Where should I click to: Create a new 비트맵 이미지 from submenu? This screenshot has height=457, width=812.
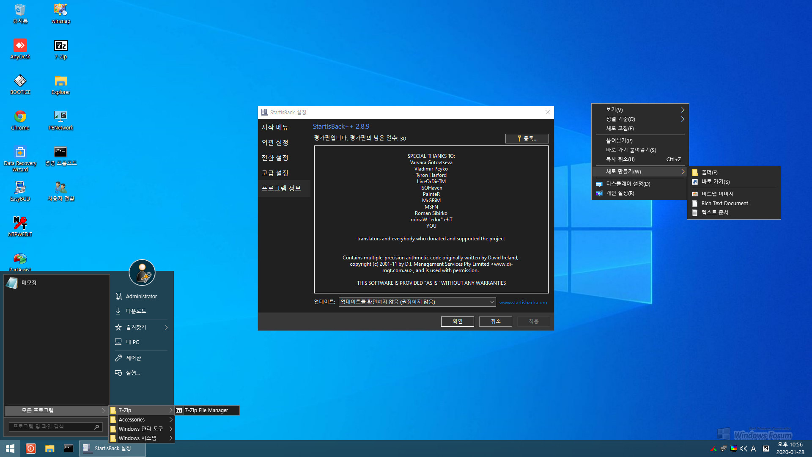(x=734, y=194)
